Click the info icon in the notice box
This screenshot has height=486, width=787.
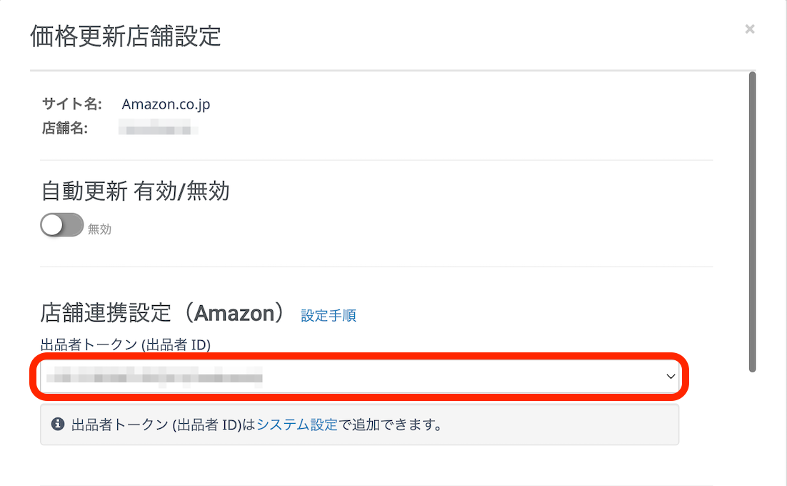pos(59,425)
